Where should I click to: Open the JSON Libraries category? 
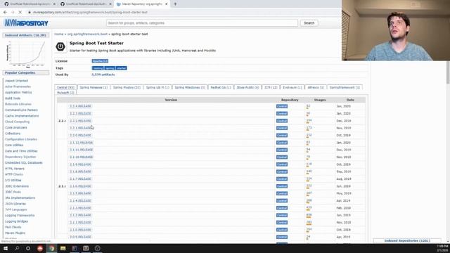pos(15,204)
